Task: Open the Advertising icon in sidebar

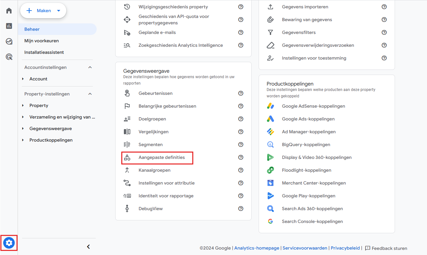Action: (x=9, y=57)
